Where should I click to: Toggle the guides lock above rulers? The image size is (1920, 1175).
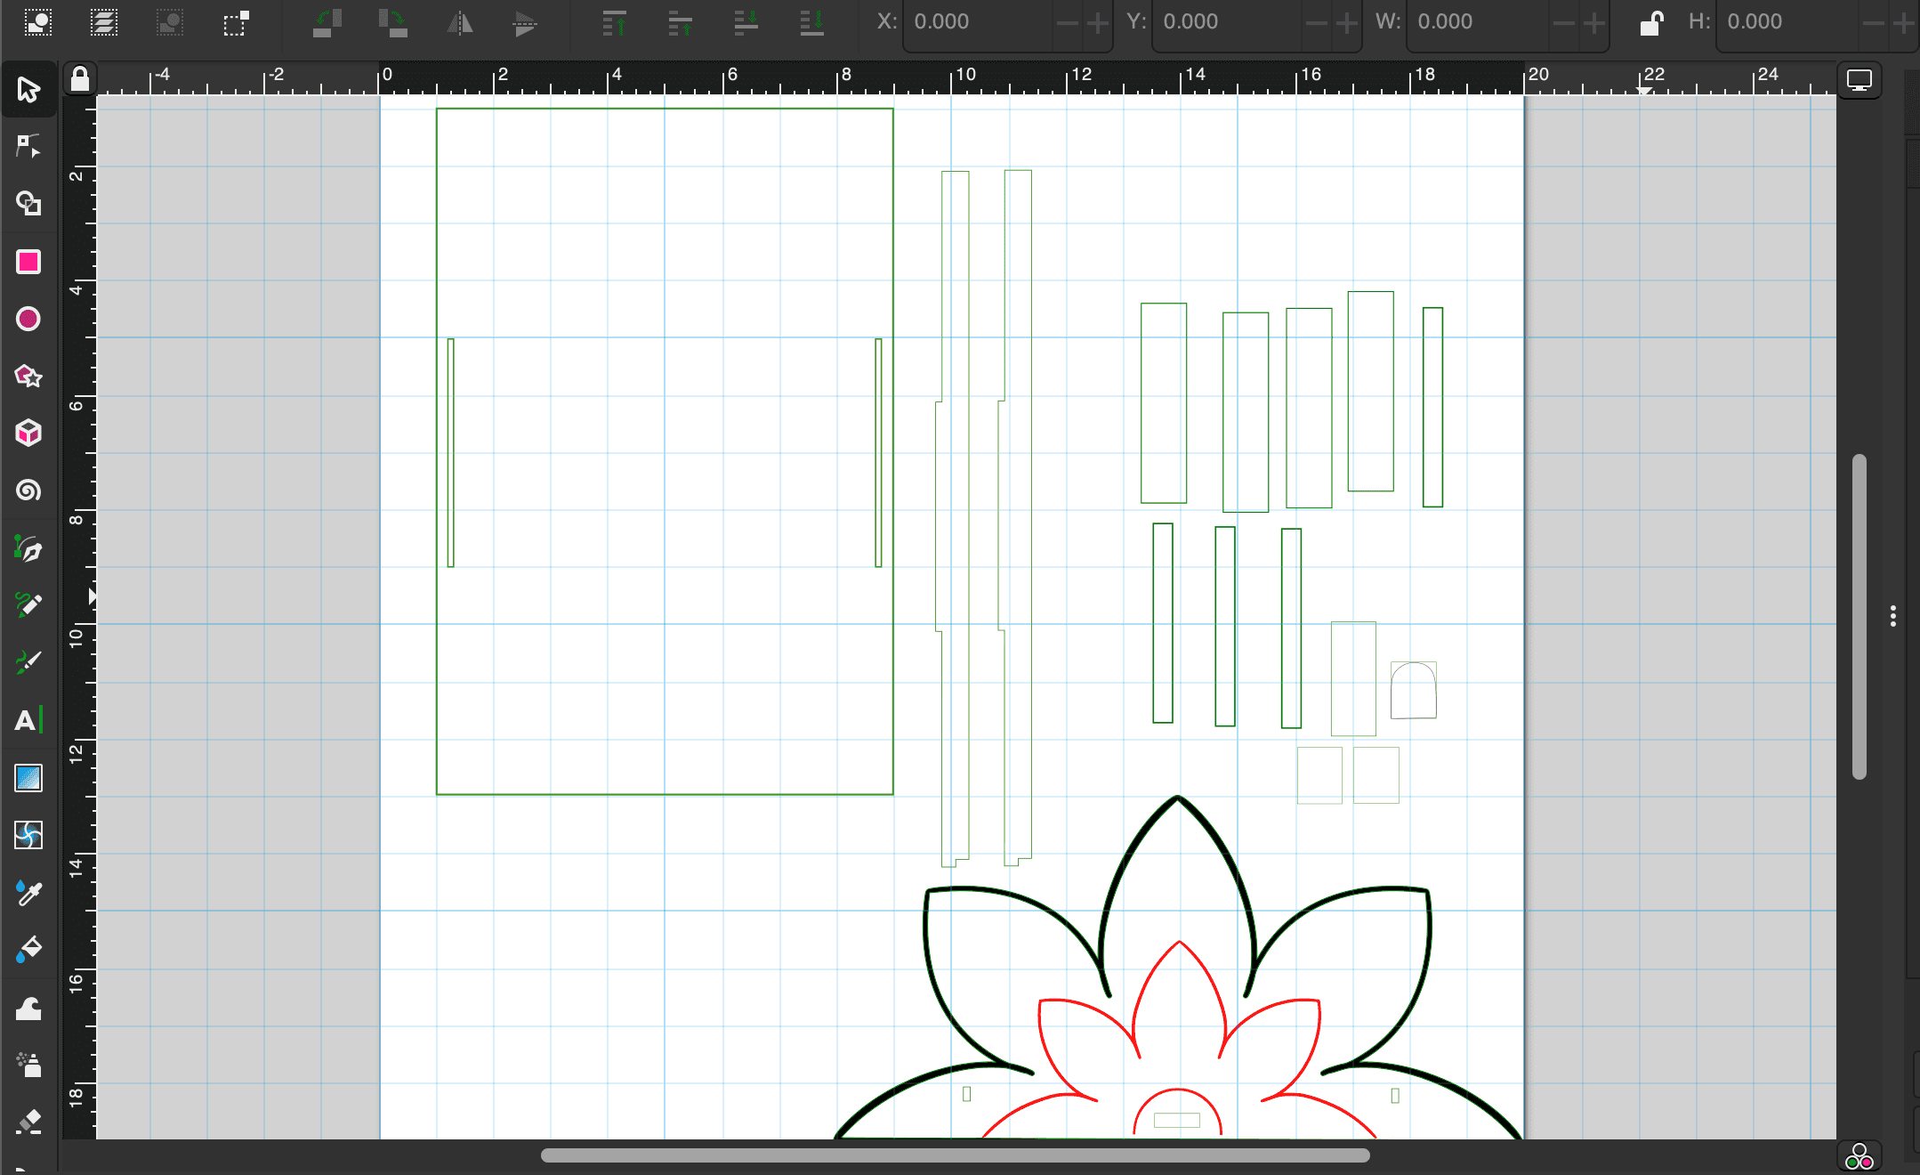(x=80, y=79)
